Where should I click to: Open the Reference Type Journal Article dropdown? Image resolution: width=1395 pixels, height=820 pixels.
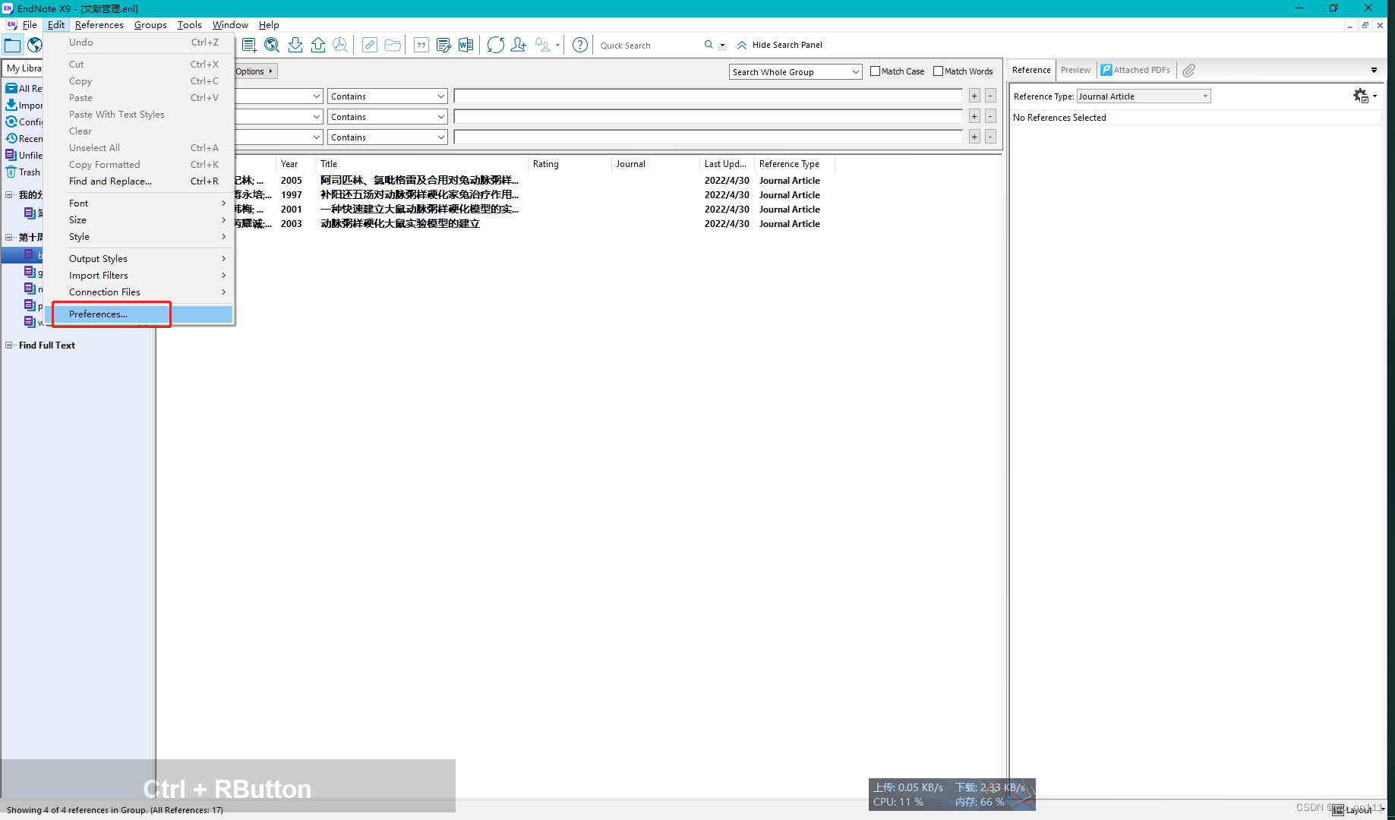click(x=1144, y=96)
